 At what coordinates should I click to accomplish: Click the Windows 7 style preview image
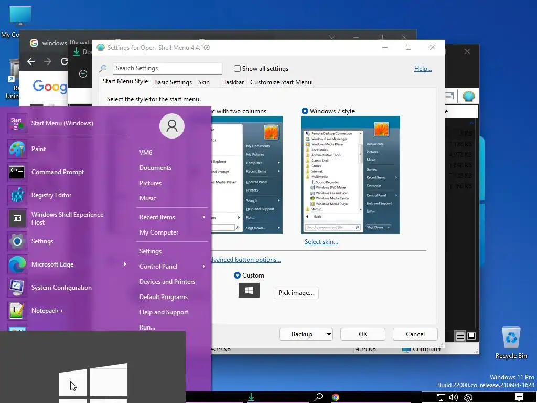click(x=350, y=175)
